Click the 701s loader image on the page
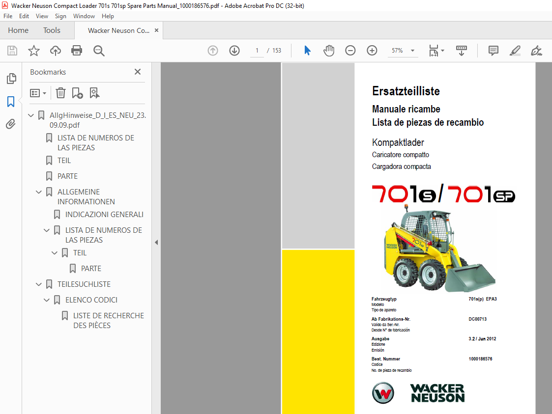 pos(439,248)
